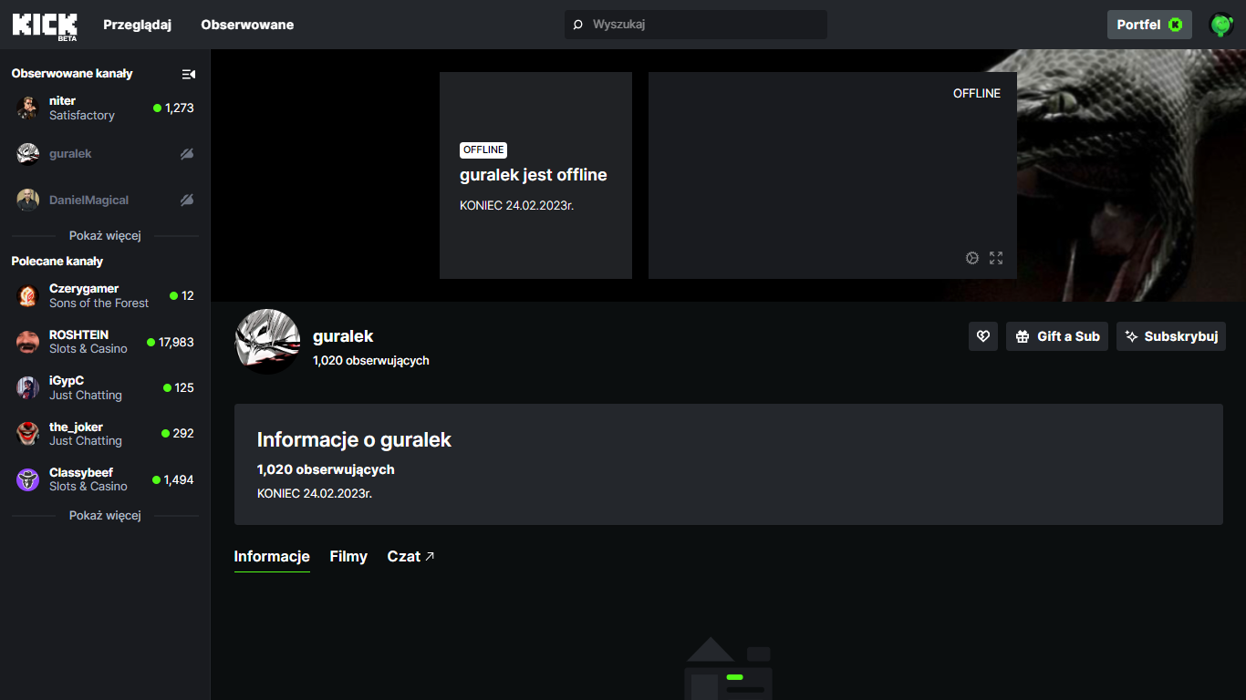Open the user profile avatar menu
Screen dimensions: 1246x700
click(1221, 25)
